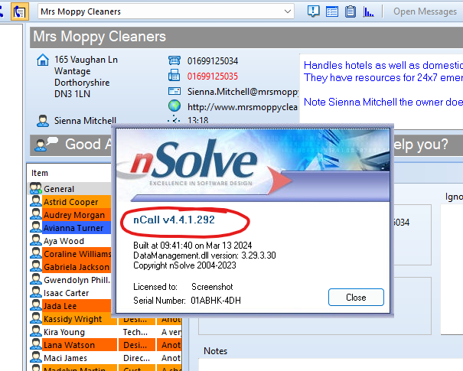463x371 pixels.
Task: Click the Sienna.Mitchell email address
Action: [x=243, y=92]
